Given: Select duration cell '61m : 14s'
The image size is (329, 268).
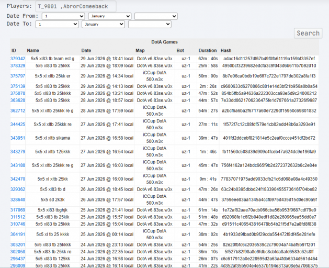Looking at the screenshot, I should (x=208, y=209).
